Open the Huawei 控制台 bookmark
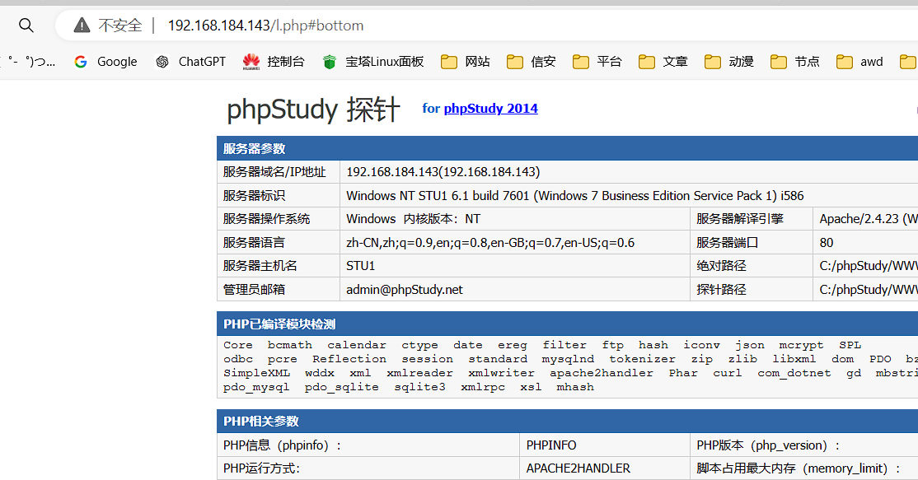Screen dimensions: 918x480 (x=274, y=62)
